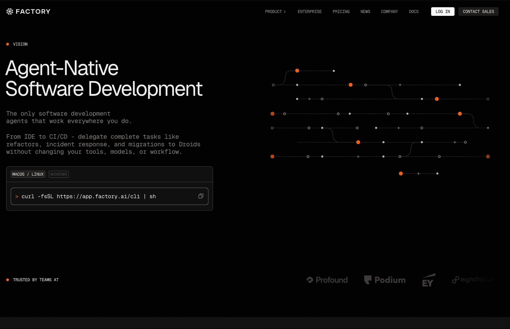Click the curl install command field

[102, 196]
